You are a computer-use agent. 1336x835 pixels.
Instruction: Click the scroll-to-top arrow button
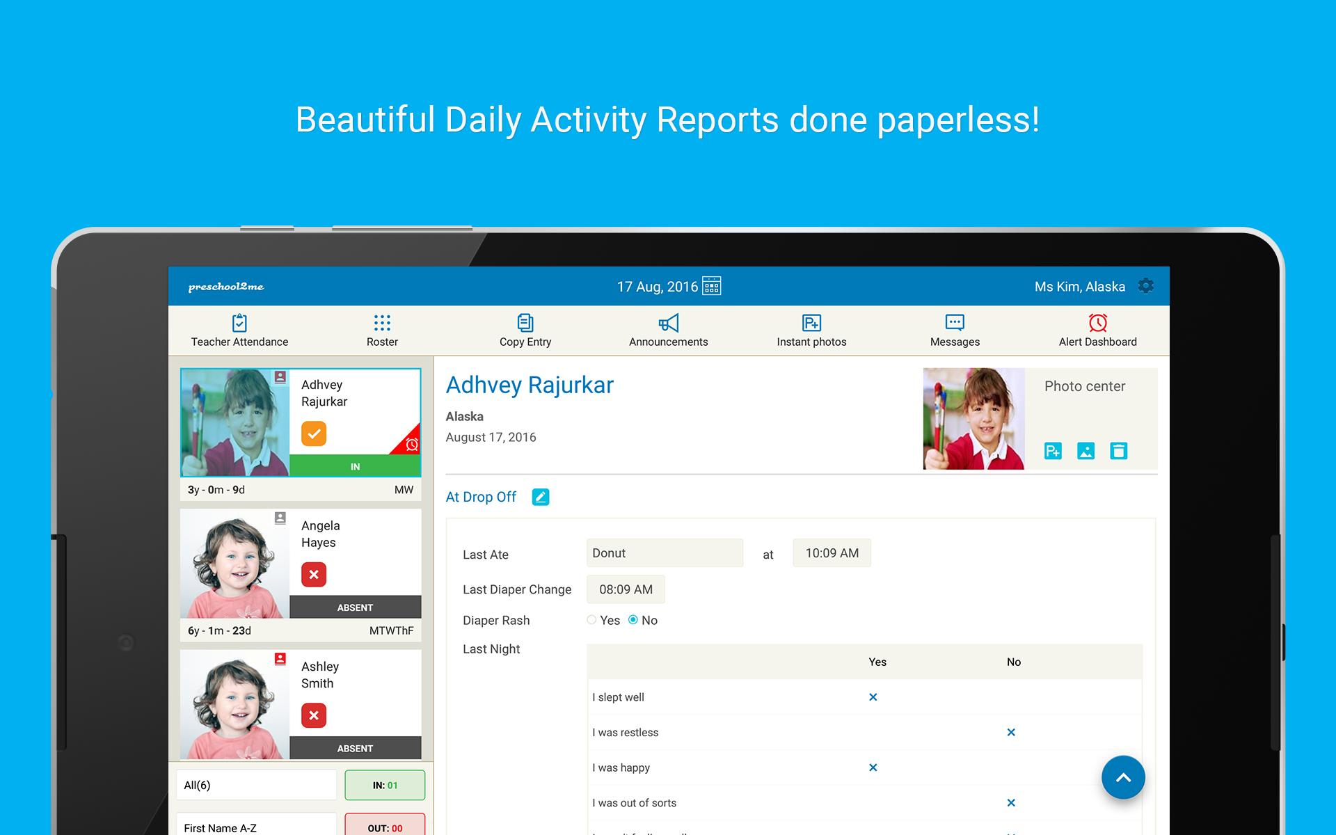coord(1123,777)
